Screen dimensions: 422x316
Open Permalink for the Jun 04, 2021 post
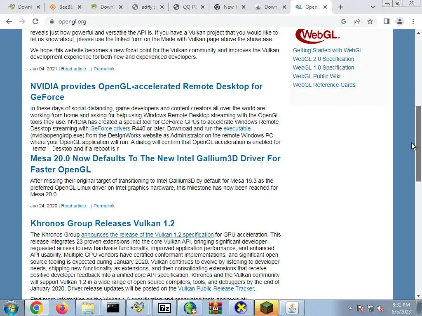(104, 69)
